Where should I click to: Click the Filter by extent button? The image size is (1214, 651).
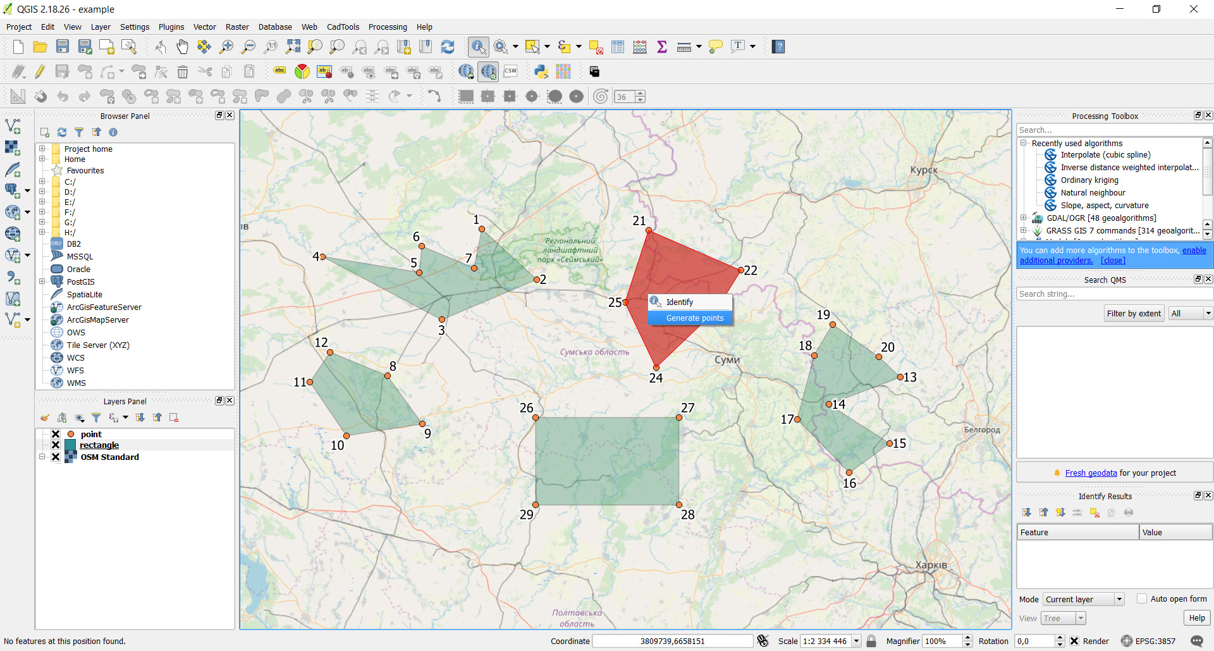click(1134, 313)
